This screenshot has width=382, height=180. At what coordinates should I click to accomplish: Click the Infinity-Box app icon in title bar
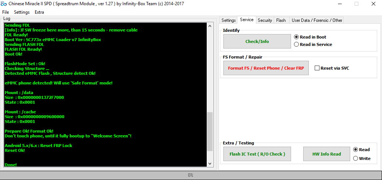[3, 4]
